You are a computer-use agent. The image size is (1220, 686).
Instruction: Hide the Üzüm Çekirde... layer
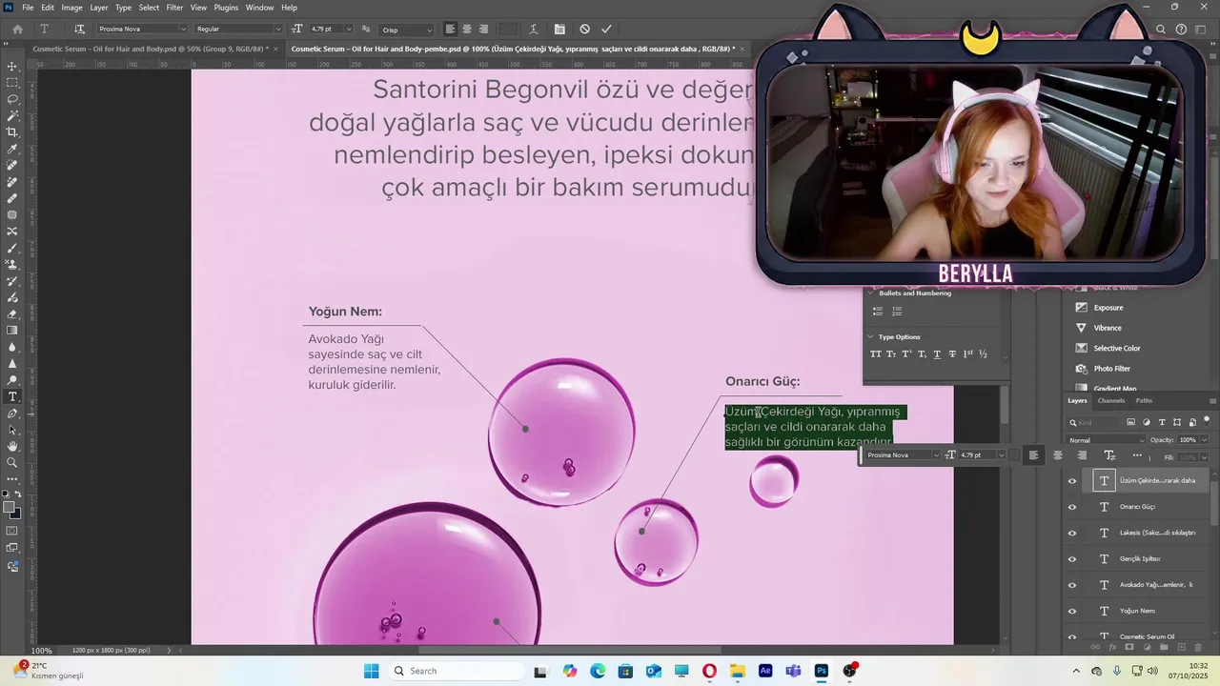[x=1072, y=481]
